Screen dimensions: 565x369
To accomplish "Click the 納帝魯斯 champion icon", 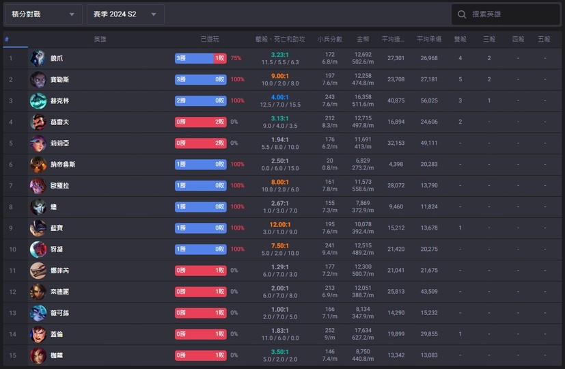I will coord(38,165).
